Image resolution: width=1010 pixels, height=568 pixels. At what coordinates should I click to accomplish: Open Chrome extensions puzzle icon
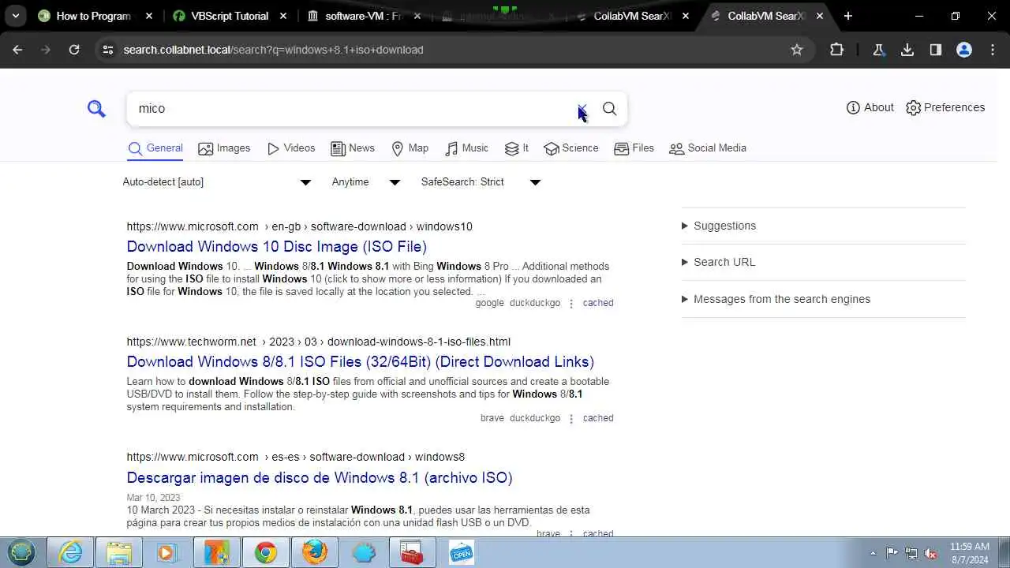(836, 50)
